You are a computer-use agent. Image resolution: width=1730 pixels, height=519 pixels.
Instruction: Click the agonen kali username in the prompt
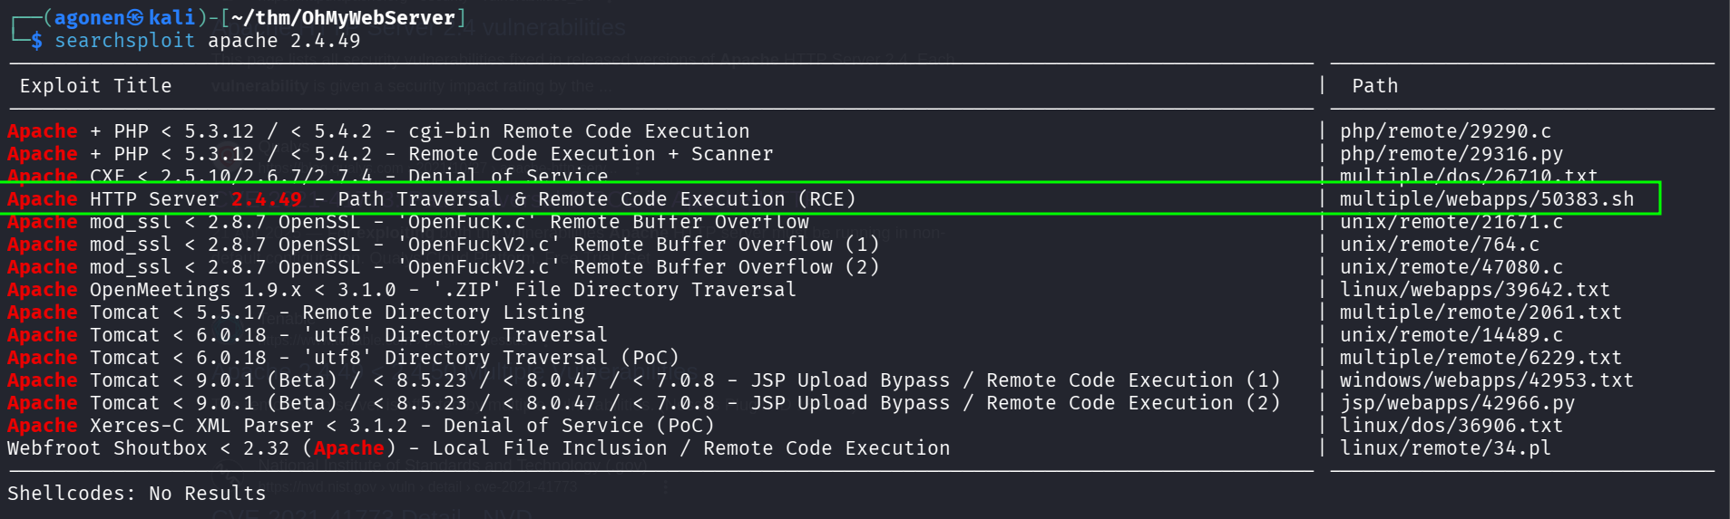point(125,17)
